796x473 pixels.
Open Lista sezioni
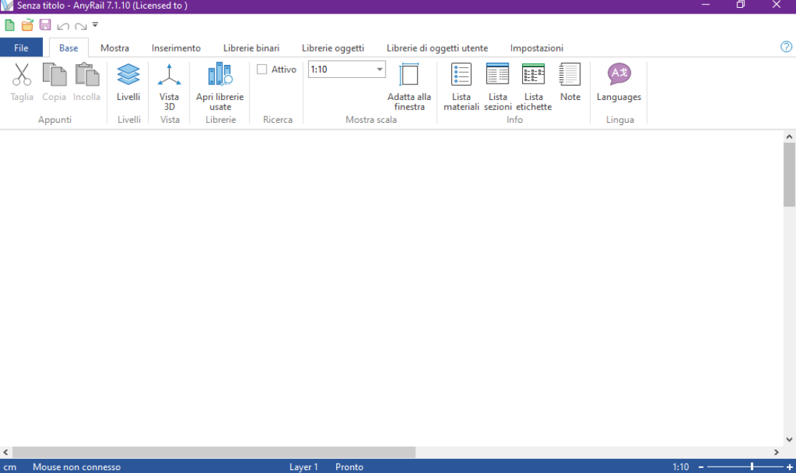pyautogui.click(x=498, y=86)
